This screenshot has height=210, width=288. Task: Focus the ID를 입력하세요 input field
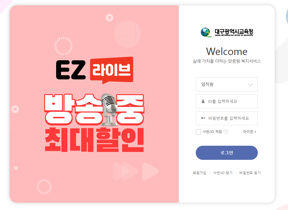(227, 101)
